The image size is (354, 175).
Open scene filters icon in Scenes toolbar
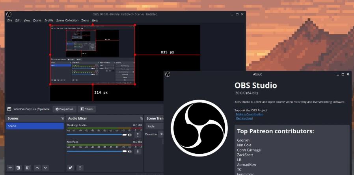[x=27, y=168]
